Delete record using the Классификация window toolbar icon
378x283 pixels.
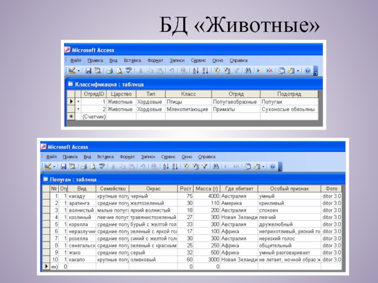[269, 71]
